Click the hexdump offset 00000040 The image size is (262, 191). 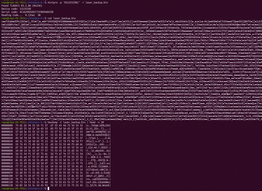click(7, 138)
